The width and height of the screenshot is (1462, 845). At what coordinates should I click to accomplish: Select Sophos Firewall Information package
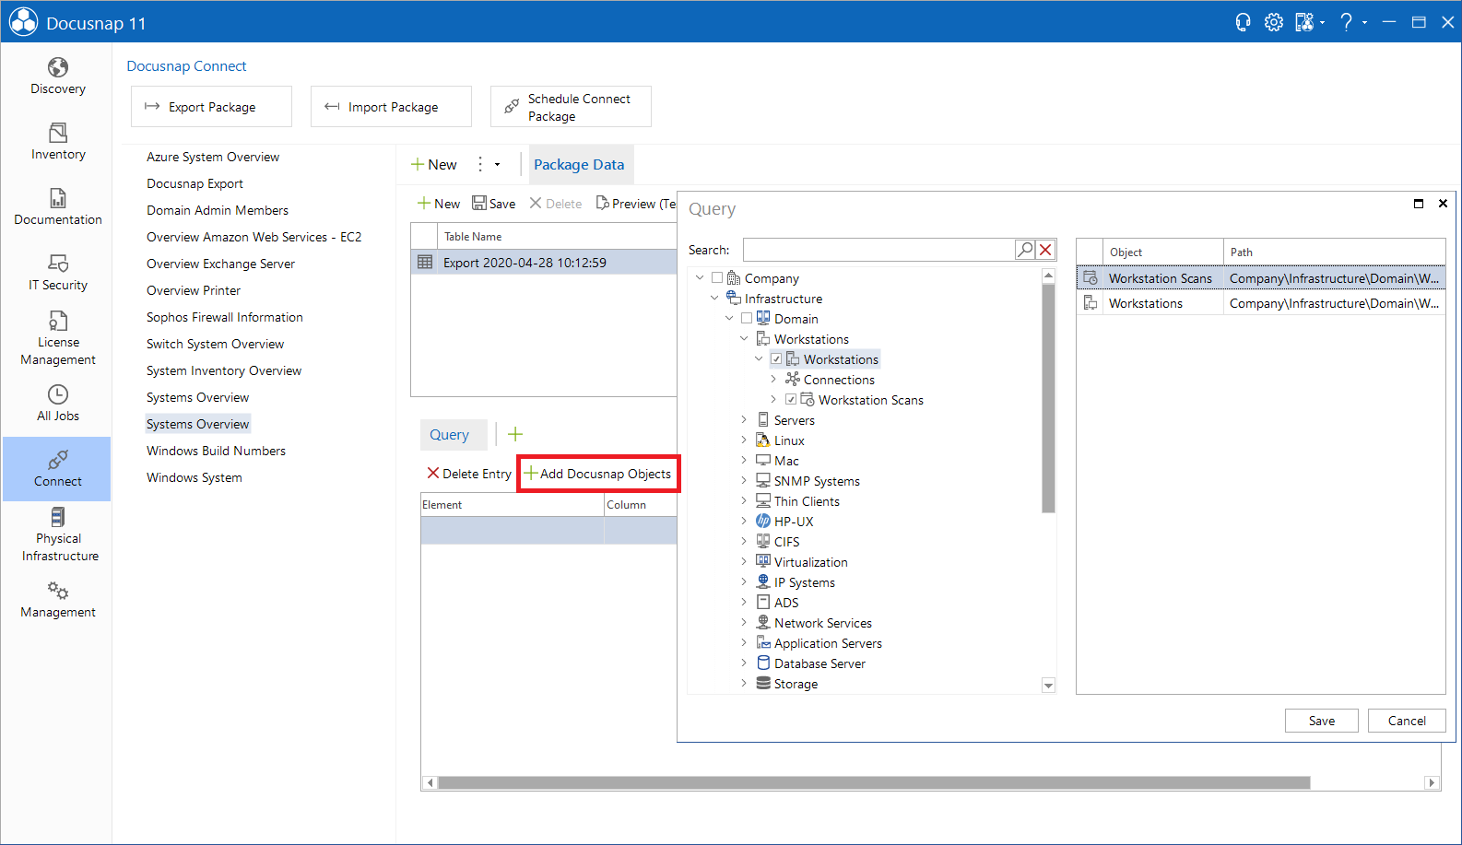(225, 317)
